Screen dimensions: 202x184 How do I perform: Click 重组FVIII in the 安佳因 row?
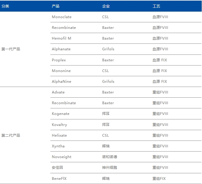[160, 168]
